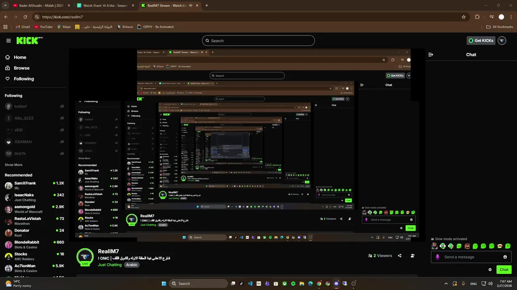This screenshot has width=517, height=290.
Task: Go back in browser history
Action: tap(6, 17)
